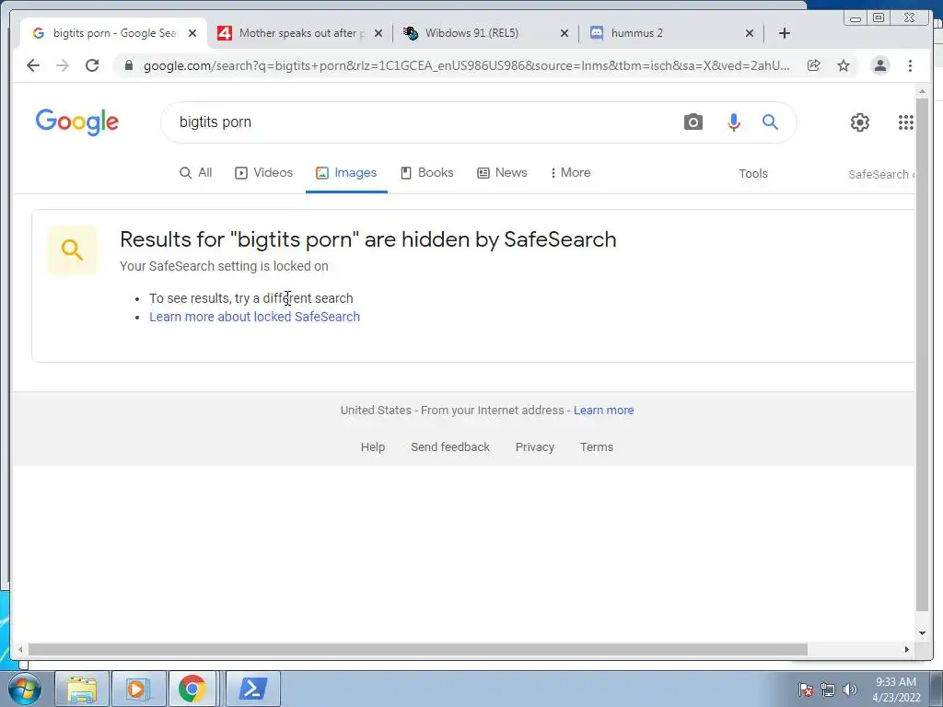This screenshot has height=707, width=943.
Task: Expand the More search categories
Action: click(571, 172)
